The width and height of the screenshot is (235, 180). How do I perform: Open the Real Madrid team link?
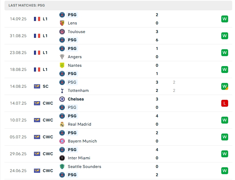coord(79,124)
